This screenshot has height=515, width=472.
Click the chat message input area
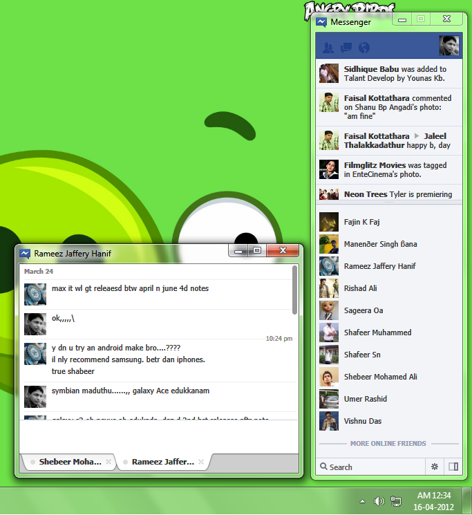tap(159, 437)
